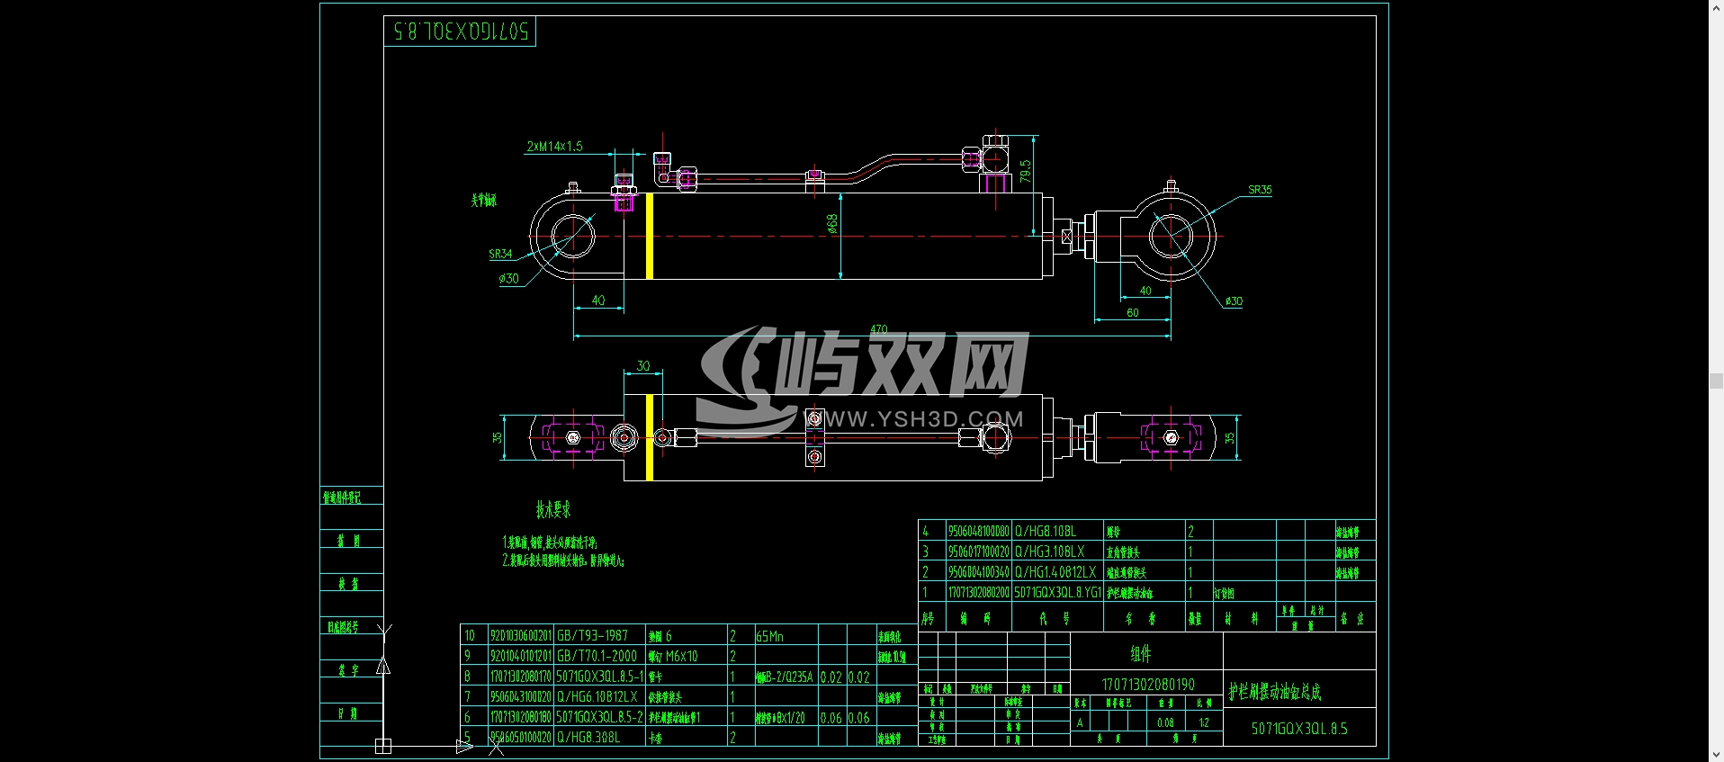Viewport: 1724px width, 762px height.
Task: Click '5071GQX3QL.8.5-2' part number
Action: click(600, 717)
